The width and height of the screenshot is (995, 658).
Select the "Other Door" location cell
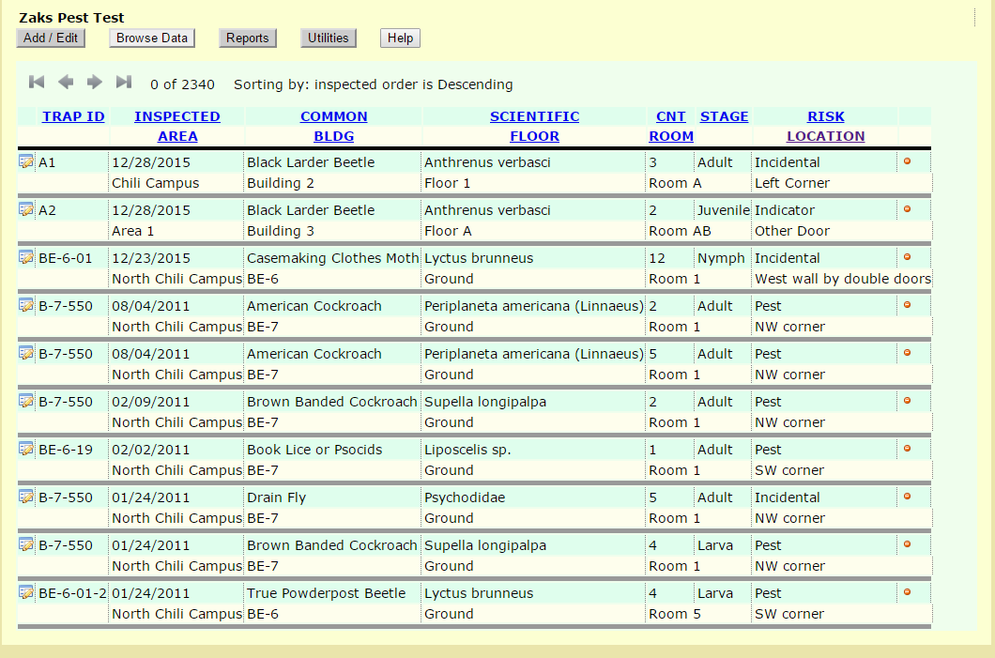coord(792,231)
